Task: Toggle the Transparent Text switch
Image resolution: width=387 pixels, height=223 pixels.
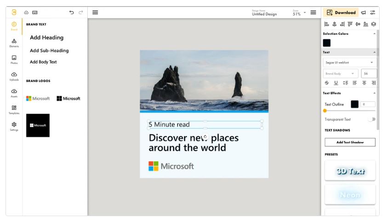Action: coord(372,119)
